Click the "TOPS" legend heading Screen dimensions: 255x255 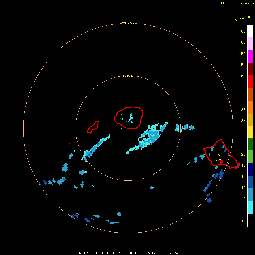coord(249,17)
